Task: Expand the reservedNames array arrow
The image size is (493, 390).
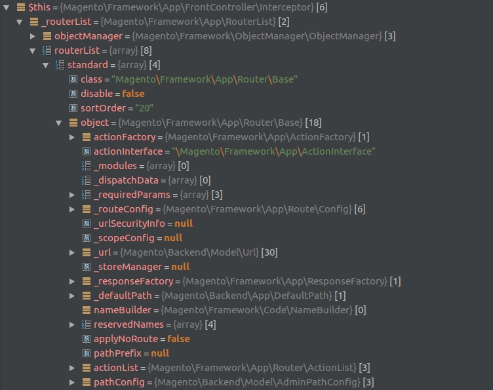Action: click(72, 325)
